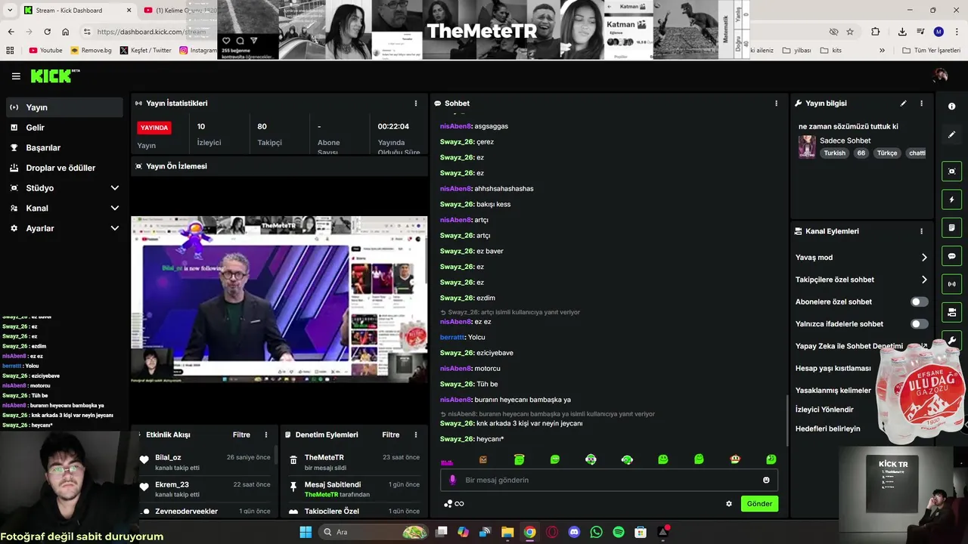The image size is (968, 544).
Task: Open Yayın bilgisi panel three-dot menu
Action: click(x=921, y=104)
